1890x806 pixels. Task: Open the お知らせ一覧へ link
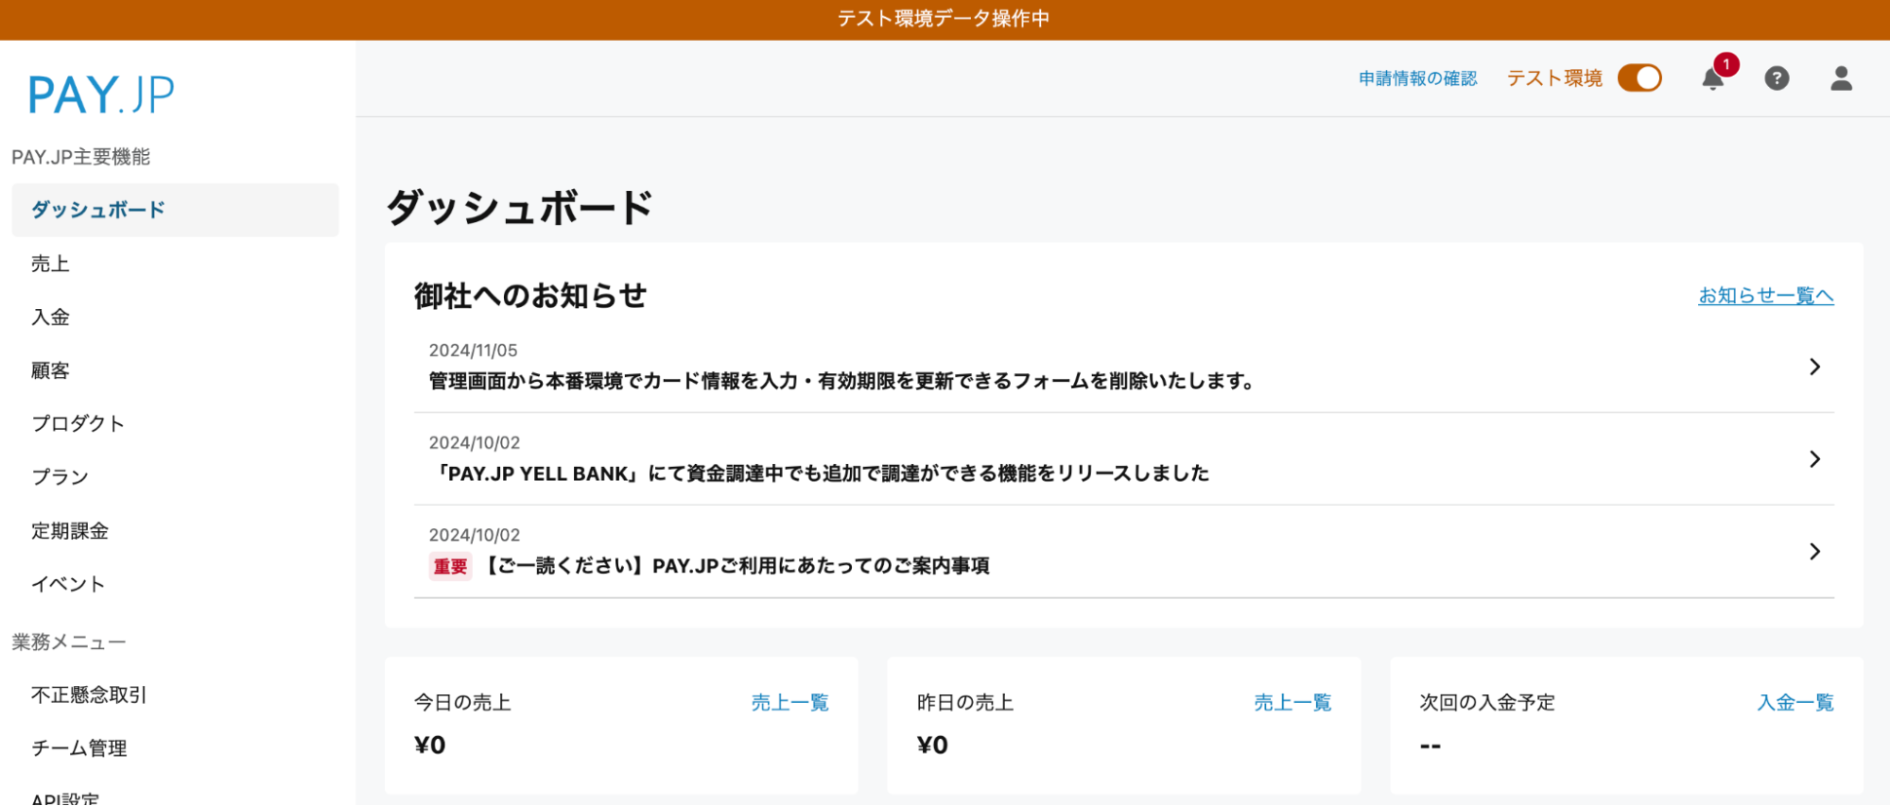coord(1765,296)
